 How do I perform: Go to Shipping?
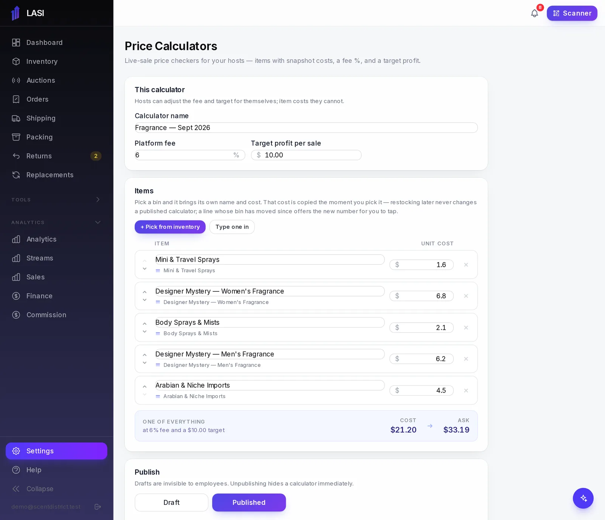[x=56, y=118]
